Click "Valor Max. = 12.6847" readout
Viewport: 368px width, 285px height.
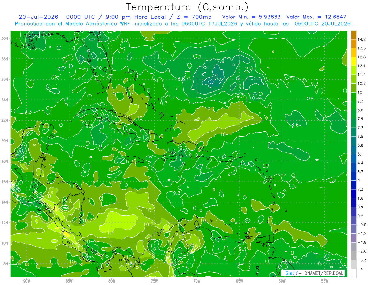316,17
